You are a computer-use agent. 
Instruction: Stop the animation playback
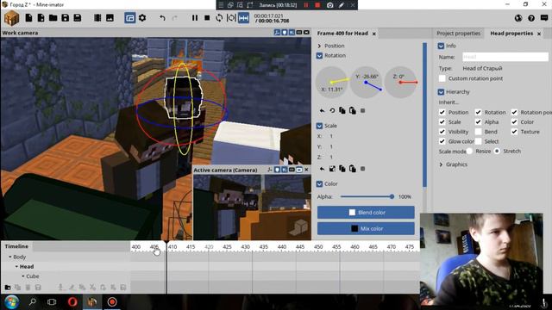point(207,17)
